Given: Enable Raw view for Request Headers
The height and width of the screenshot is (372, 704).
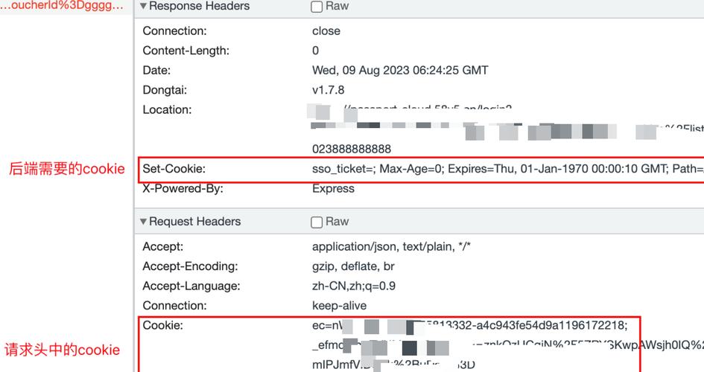Looking at the screenshot, I should click(317, 222).
